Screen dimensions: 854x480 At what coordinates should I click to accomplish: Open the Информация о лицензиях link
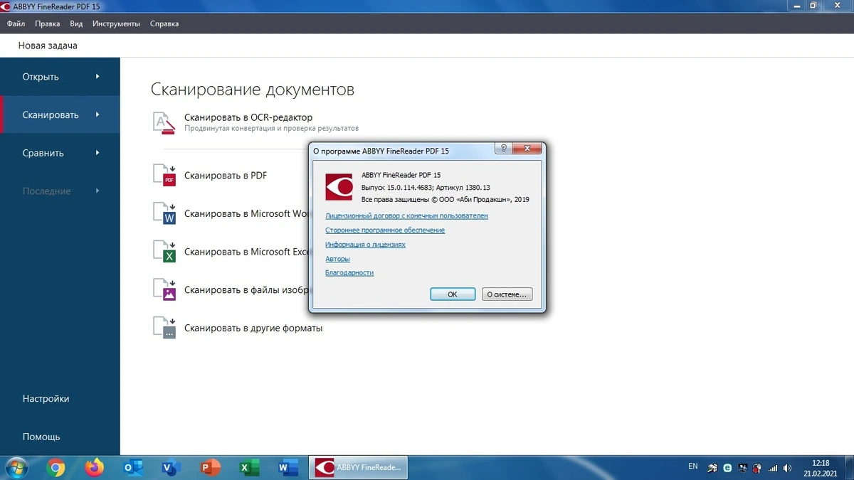[x=365, y=244]
